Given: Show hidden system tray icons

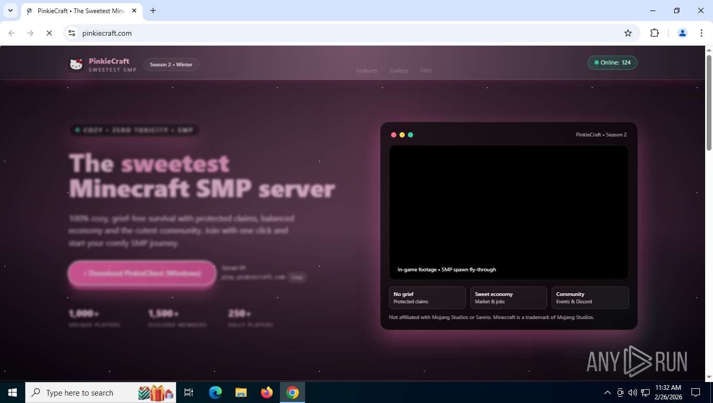Looking at the screenshot, I should 608,393.
